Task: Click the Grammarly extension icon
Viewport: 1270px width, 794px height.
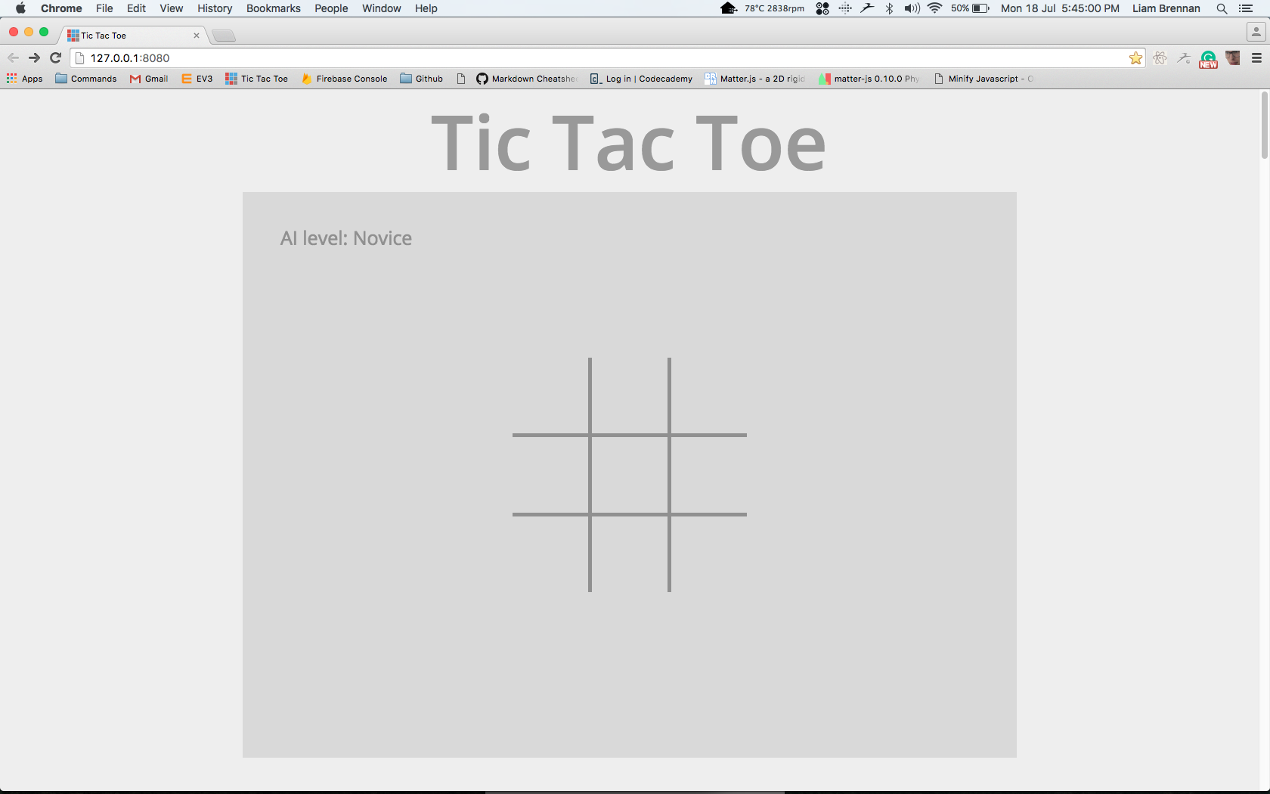Action: click(1208, 59)
